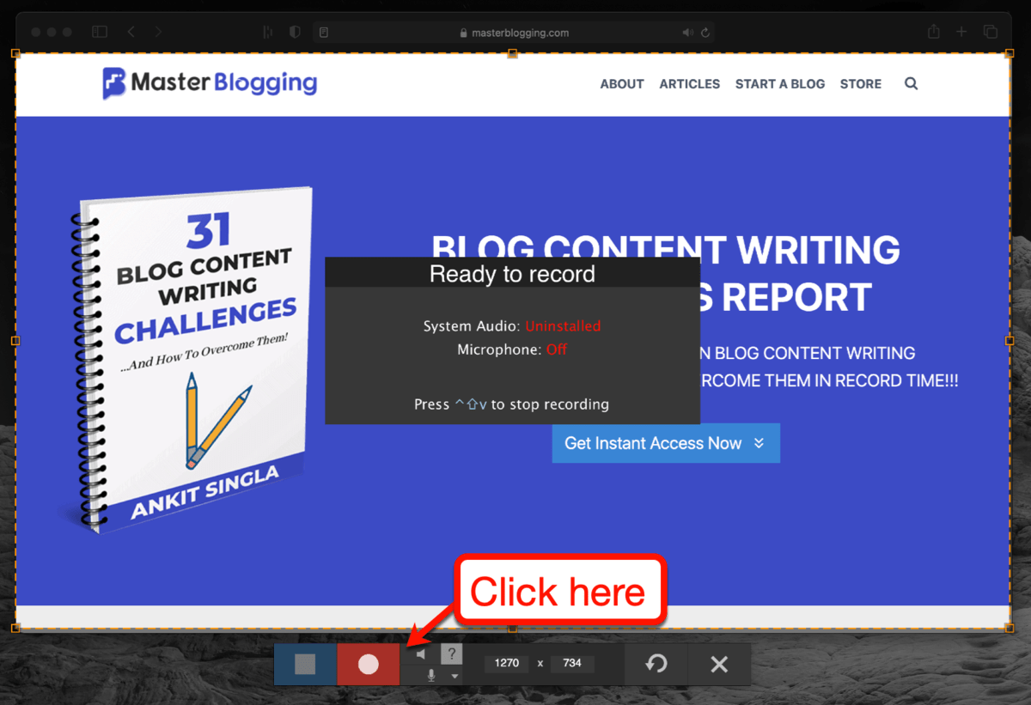Toggle the system audio speaker icon
Screen dimensions: 1031x705
[420, 653]
